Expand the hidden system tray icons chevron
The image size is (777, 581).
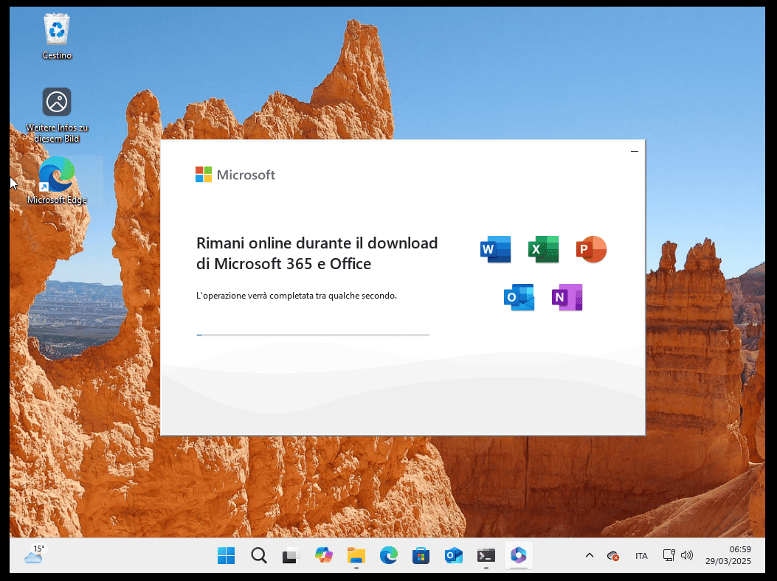pyautogui.click(x=589, y=556)
